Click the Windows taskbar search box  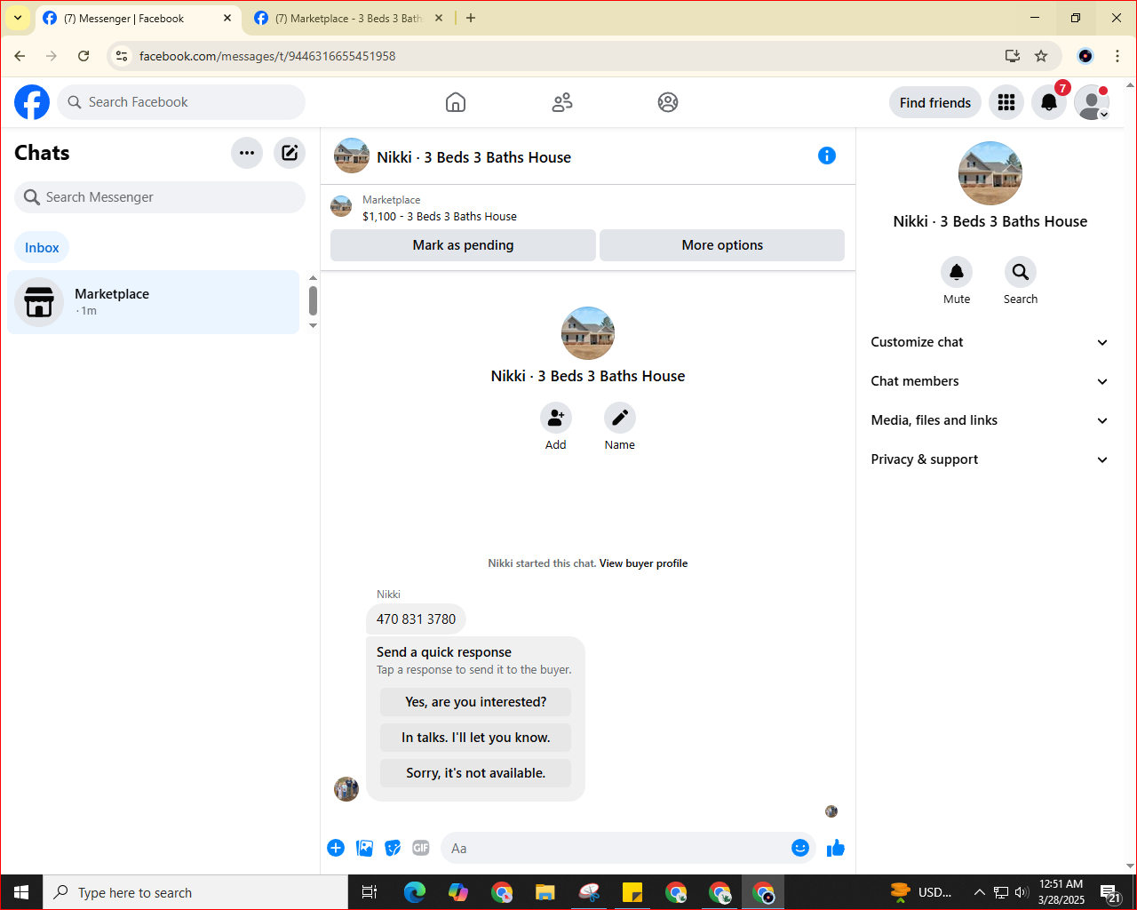[195, 892]
